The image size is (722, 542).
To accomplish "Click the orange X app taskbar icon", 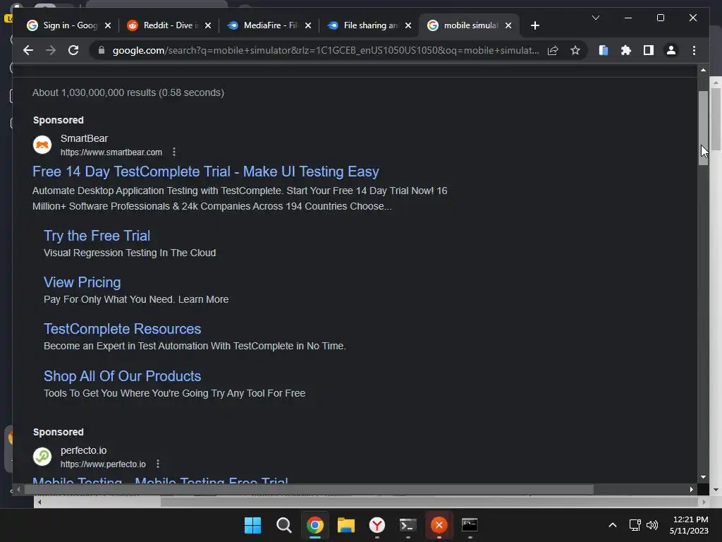I will pyautogui.click(x=439, y=525).
